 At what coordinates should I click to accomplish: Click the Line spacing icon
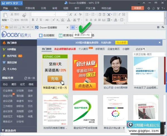tap(109, 20)
